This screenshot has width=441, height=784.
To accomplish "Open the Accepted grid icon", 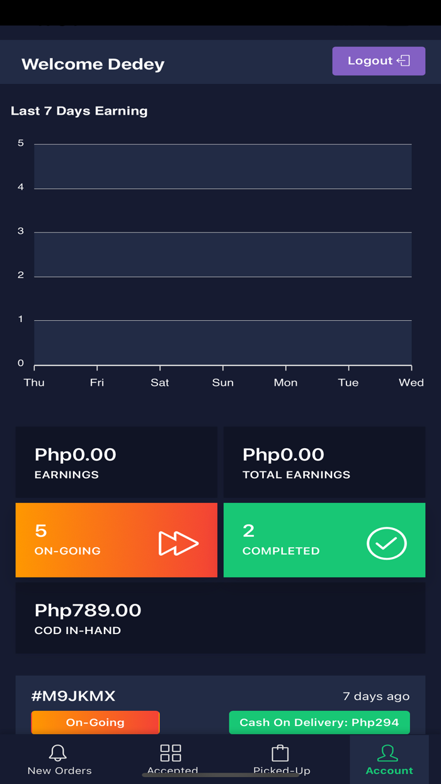I will 171,752.
